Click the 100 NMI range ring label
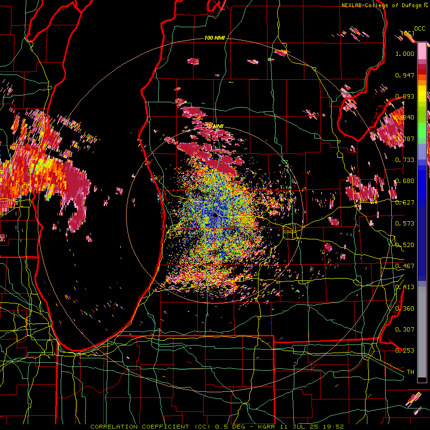Screen dimensions: 430x430 (215, 38)
